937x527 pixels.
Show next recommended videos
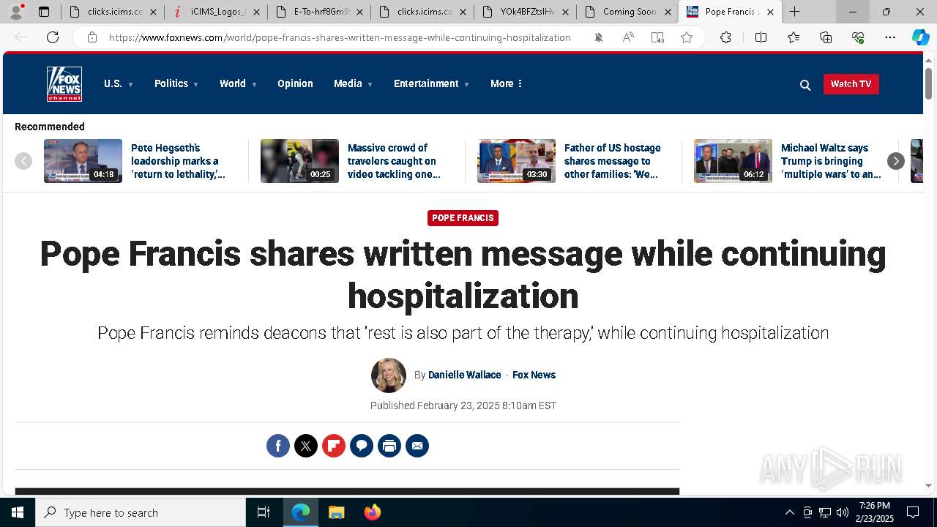(x=896, y=161)
